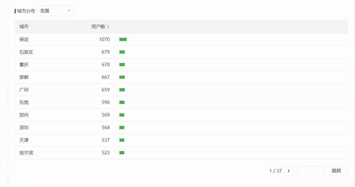355x187 pixels.
Task: Click user count value 596
Action: pyautogui.click(x=106, y=102)
